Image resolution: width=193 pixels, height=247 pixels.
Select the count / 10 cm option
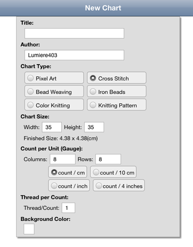coord(113,172)
